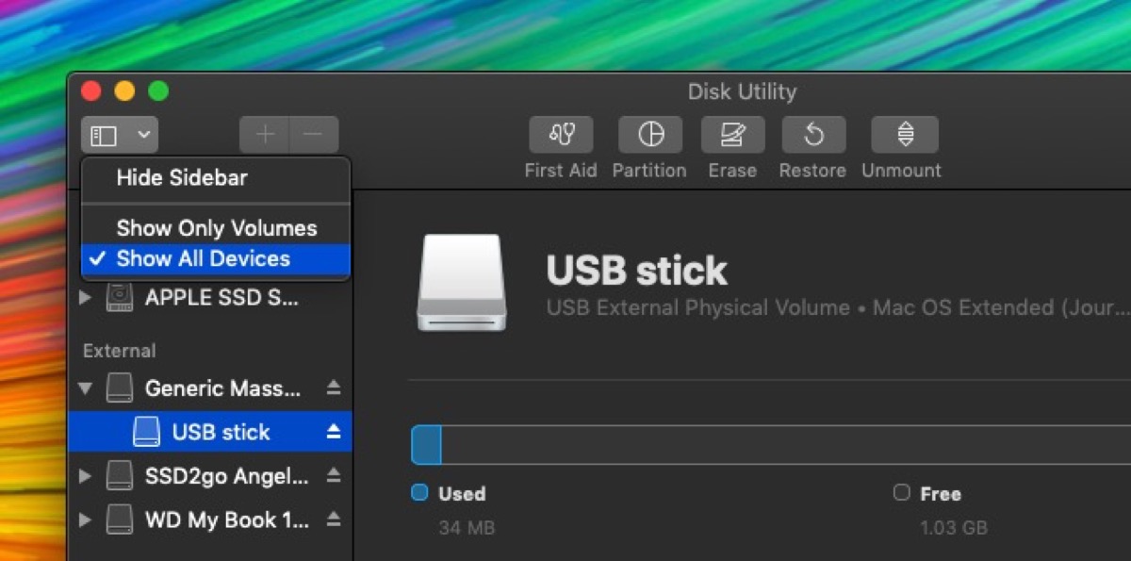Click the Erase toolbar icon
The width and height of the screenshot is (1131, 561).
(x=732, y=136)
